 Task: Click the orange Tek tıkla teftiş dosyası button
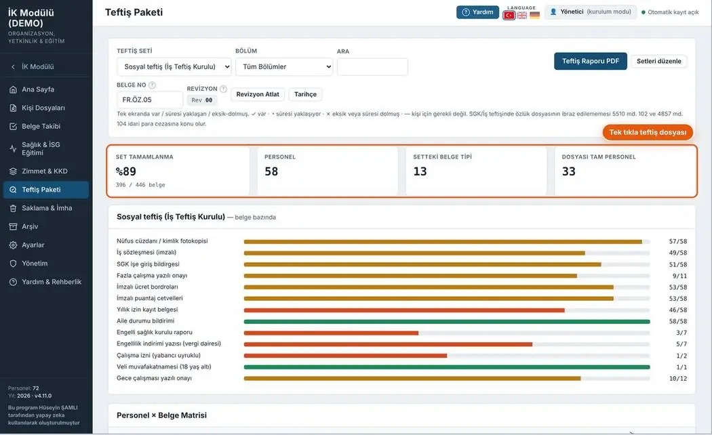(648, 132)
